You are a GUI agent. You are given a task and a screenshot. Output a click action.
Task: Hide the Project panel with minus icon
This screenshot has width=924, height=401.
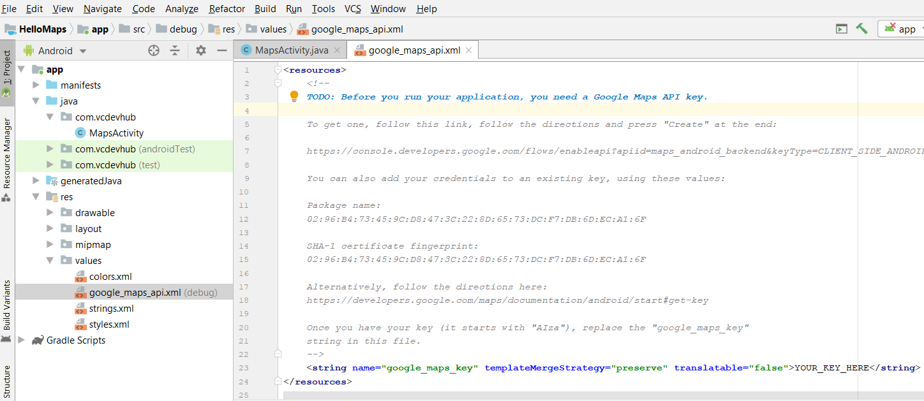pos(222,50)
